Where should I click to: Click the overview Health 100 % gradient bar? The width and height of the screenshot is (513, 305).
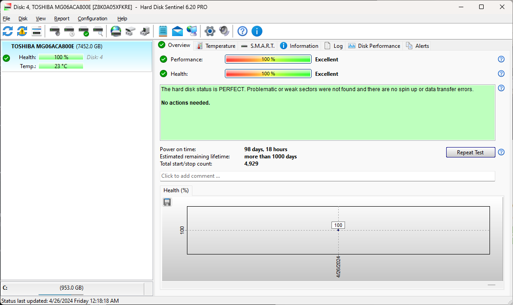click(x=268, y=74)
